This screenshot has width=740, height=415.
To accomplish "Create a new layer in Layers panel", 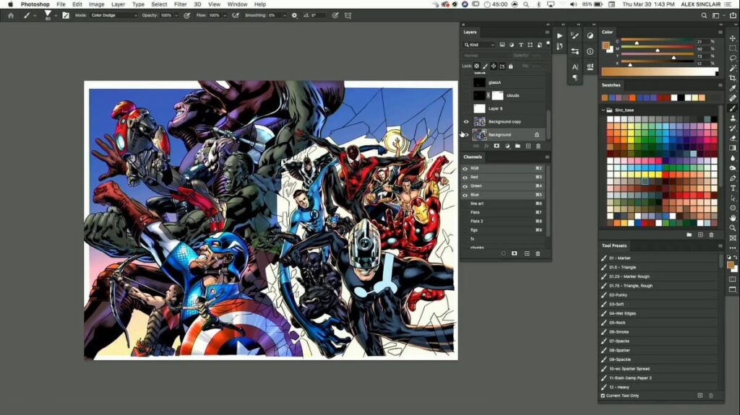I will click(x=528, y=147).
